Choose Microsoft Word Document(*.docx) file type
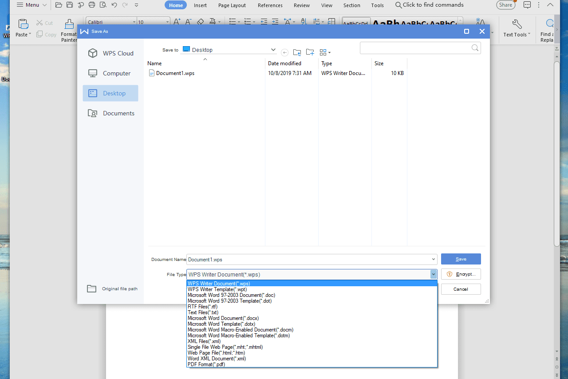568x379 pixels. coord(312,318)
